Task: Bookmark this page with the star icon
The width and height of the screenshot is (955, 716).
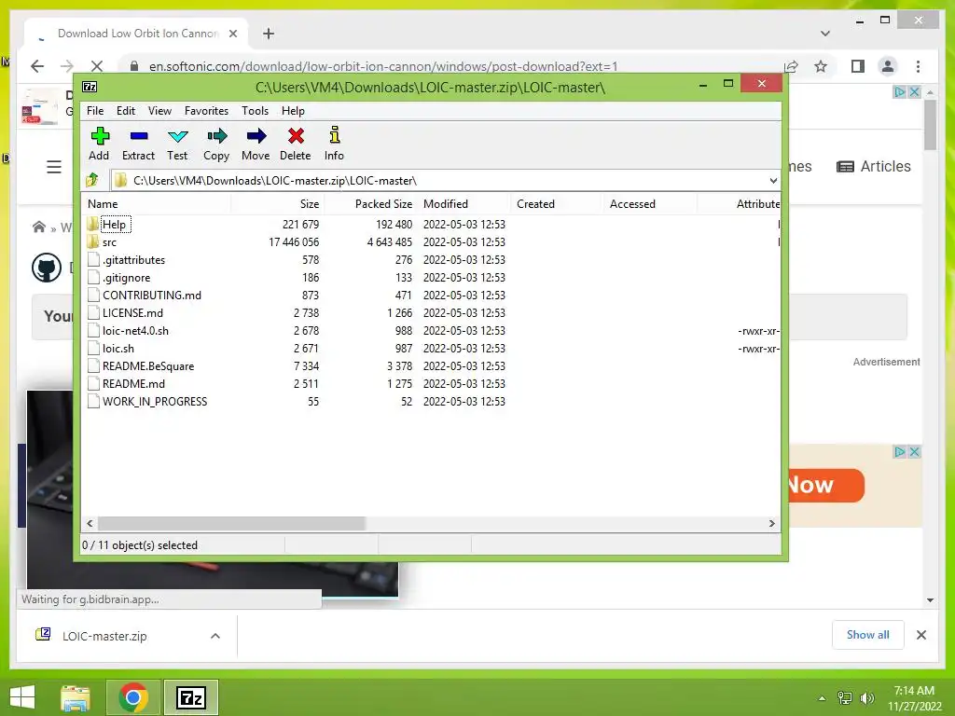Action: tap(821, 66)
